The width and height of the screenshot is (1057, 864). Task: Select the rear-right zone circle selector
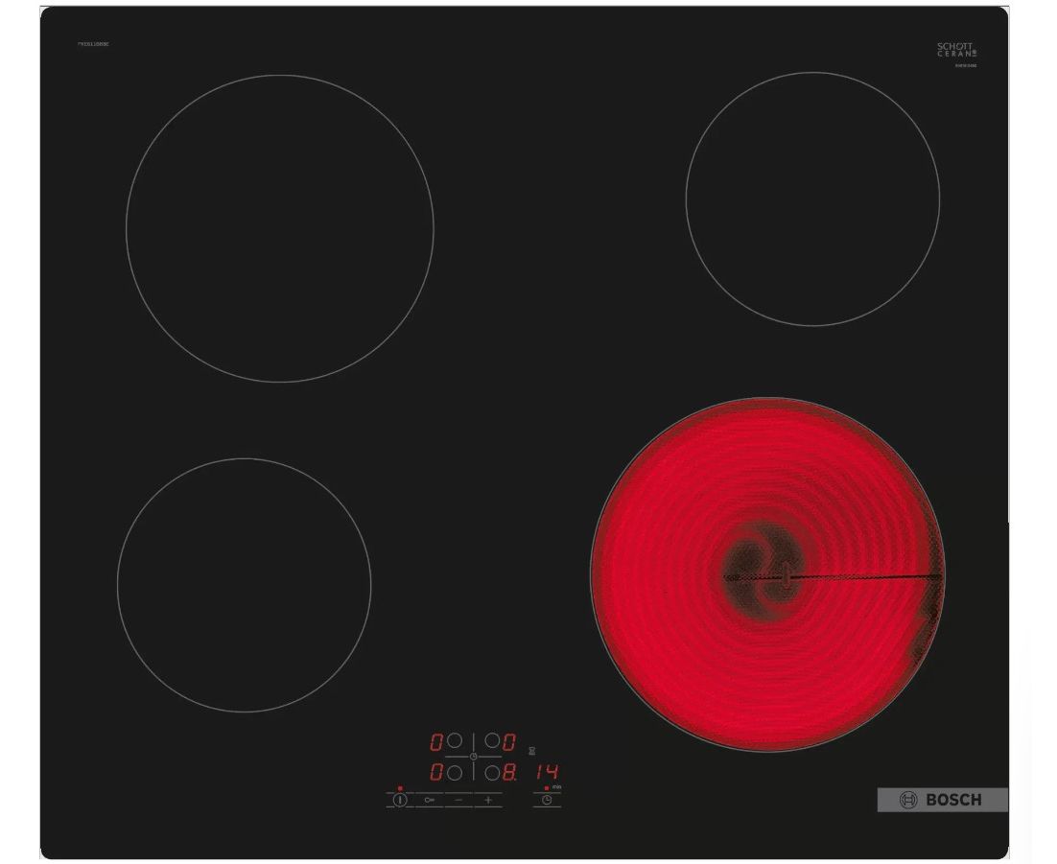tap(491, 741)
